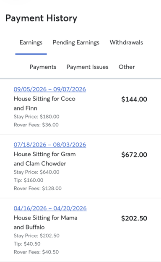
Task: Click the Rover Fees: $128.00 line
Action: [38, 189]
